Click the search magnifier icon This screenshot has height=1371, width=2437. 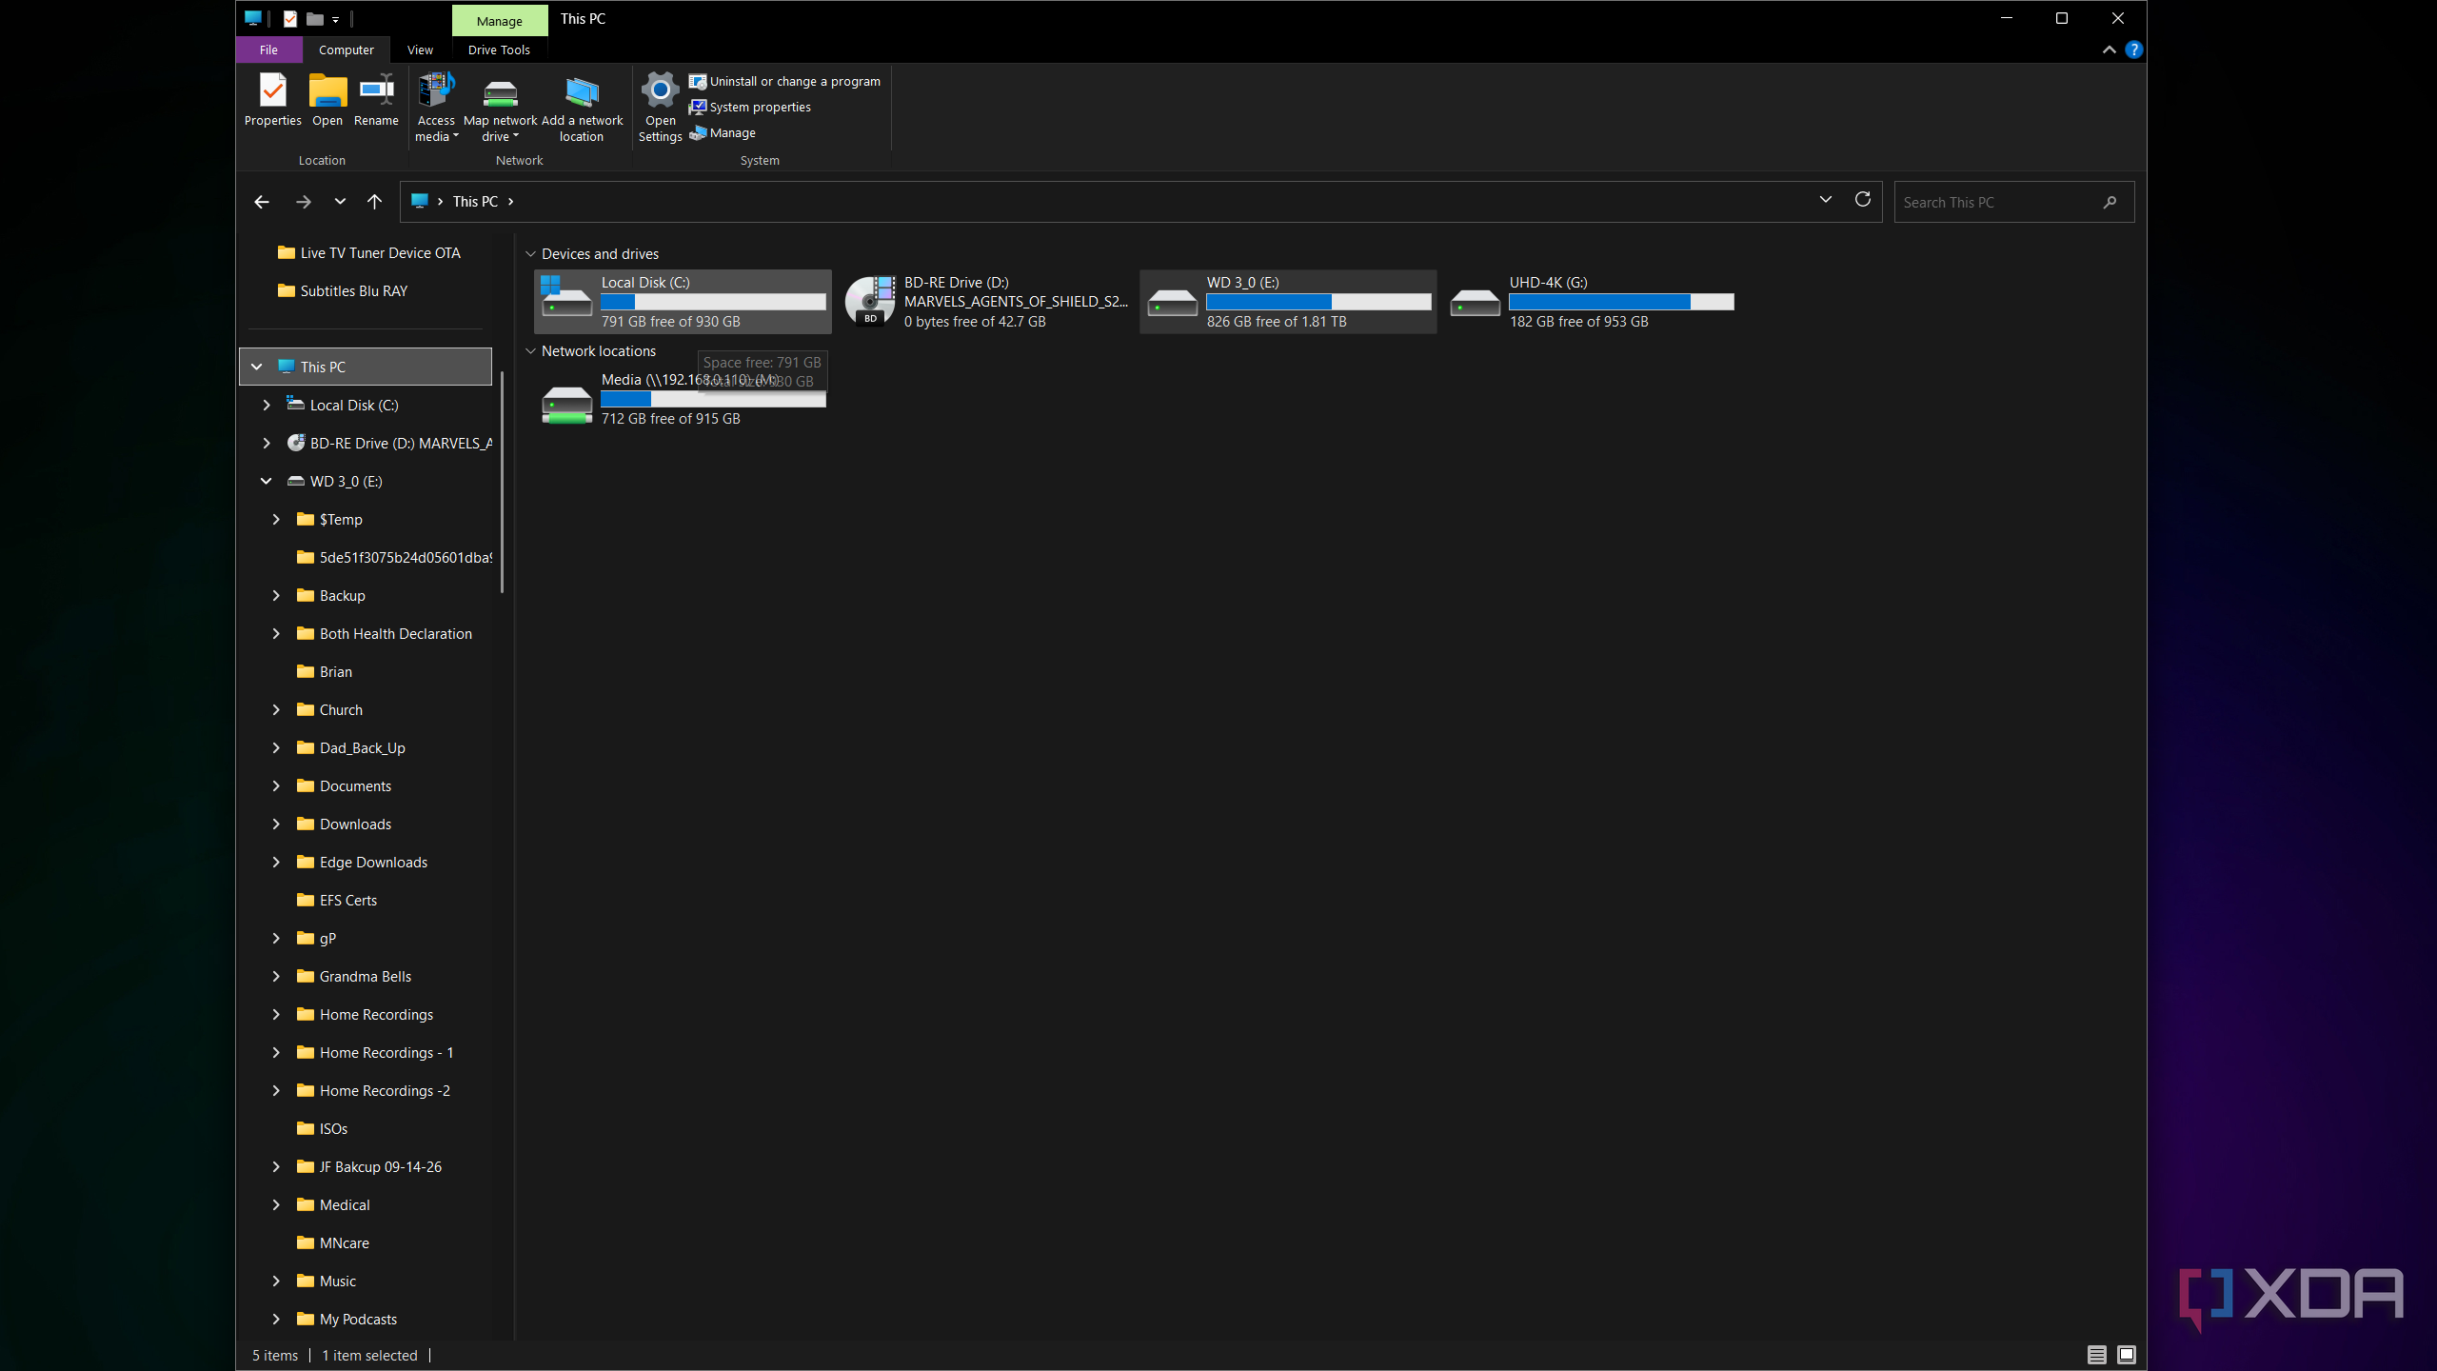pyautogui.click(x=2110, y=202)
